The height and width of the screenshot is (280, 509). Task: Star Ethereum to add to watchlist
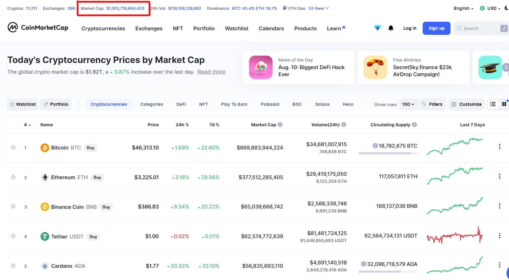coord(13,177)
